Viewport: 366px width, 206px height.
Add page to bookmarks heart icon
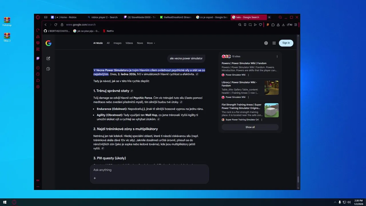click(260, 25)
